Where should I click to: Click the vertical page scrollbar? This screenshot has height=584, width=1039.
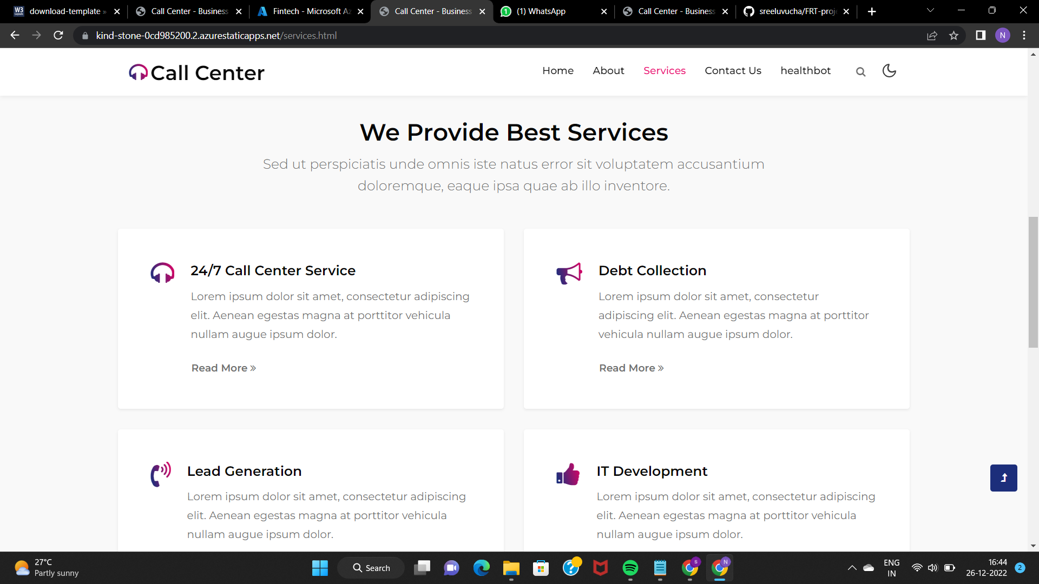(x=1033, y=281)
